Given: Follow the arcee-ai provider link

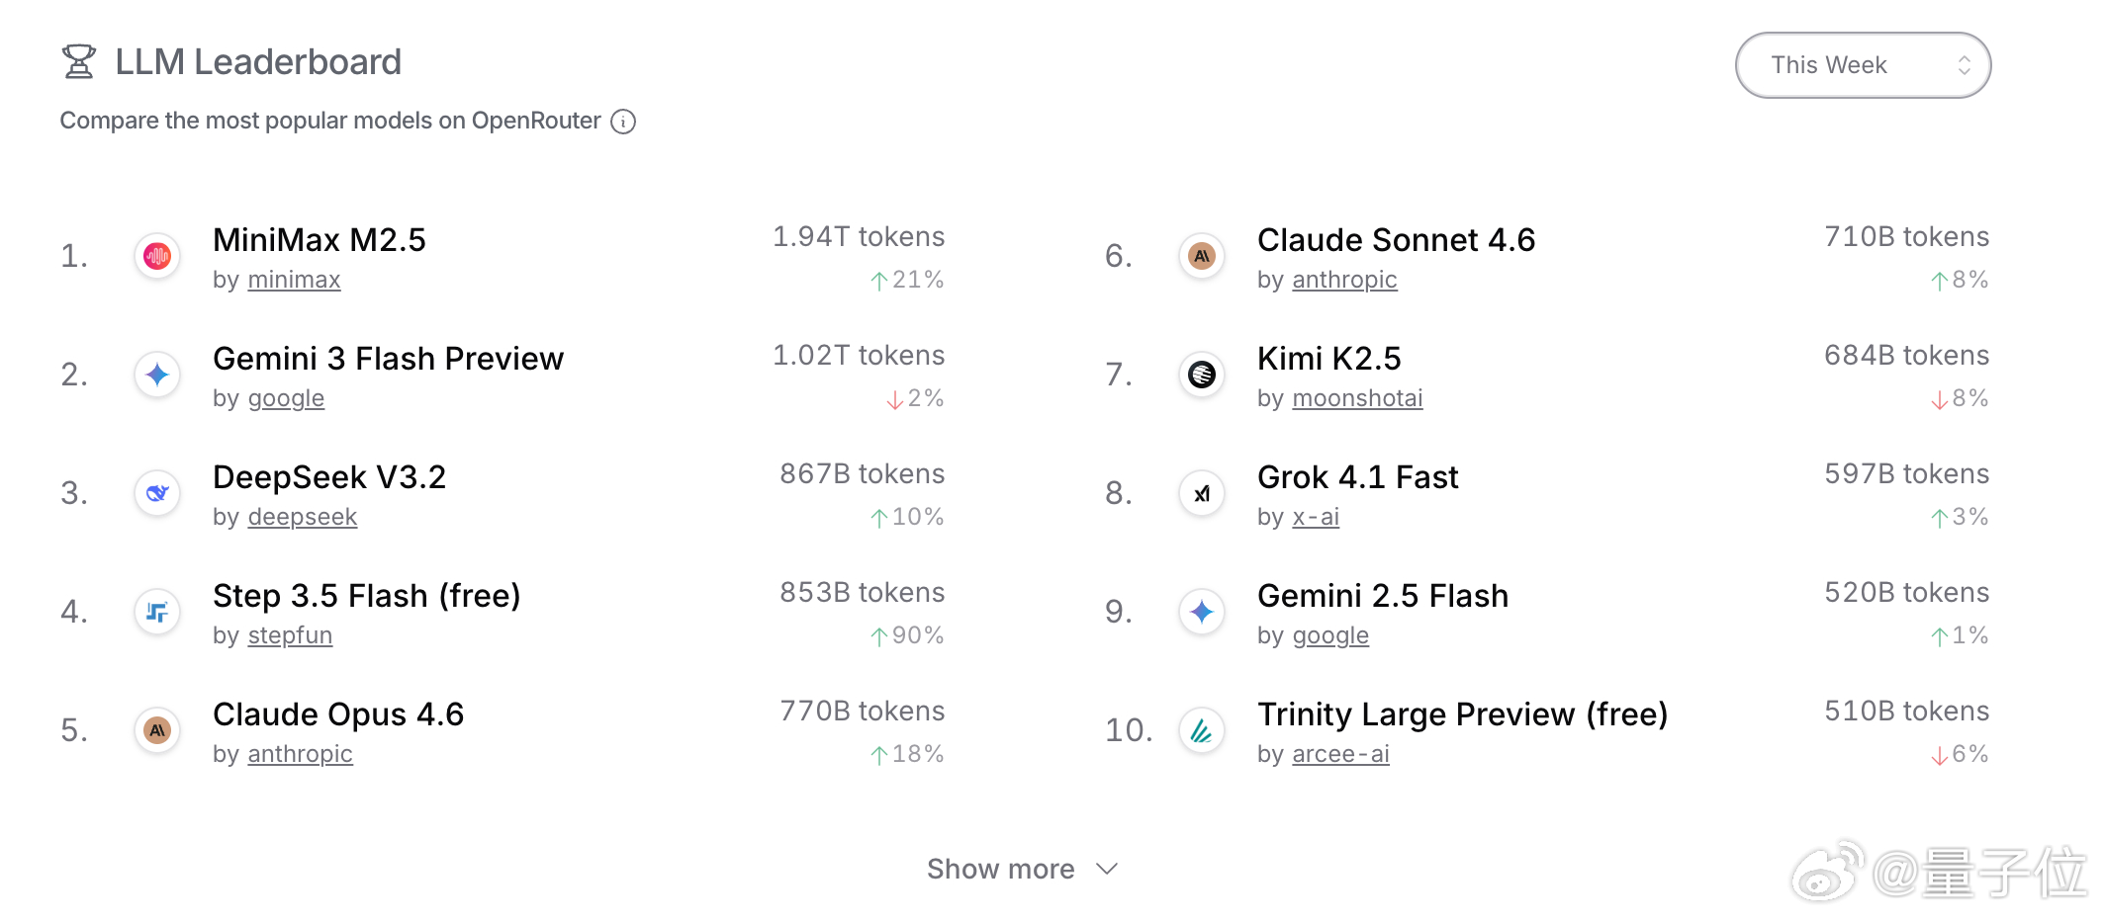Looking at the screenshot, I should click(x=1340, y=754).
